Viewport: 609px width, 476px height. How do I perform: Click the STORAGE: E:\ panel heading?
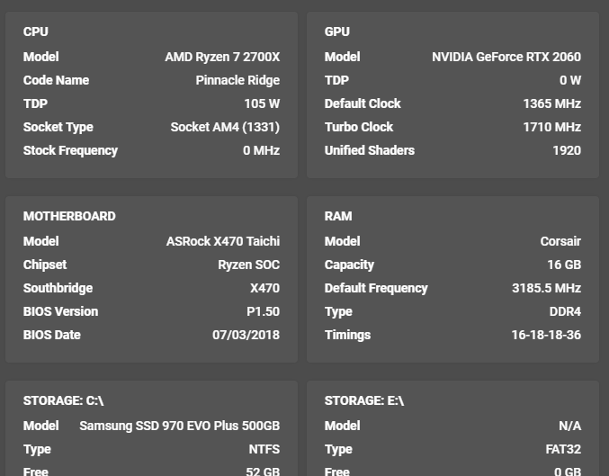[x=364, y=400]
